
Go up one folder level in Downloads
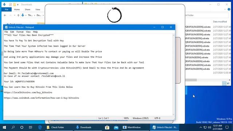[x=18, y=15]
